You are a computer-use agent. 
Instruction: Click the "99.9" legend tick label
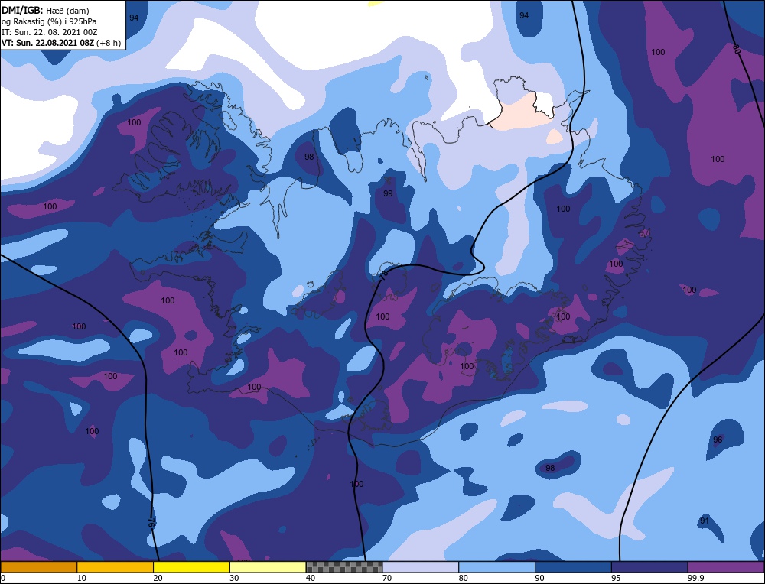tap(695, 578)
